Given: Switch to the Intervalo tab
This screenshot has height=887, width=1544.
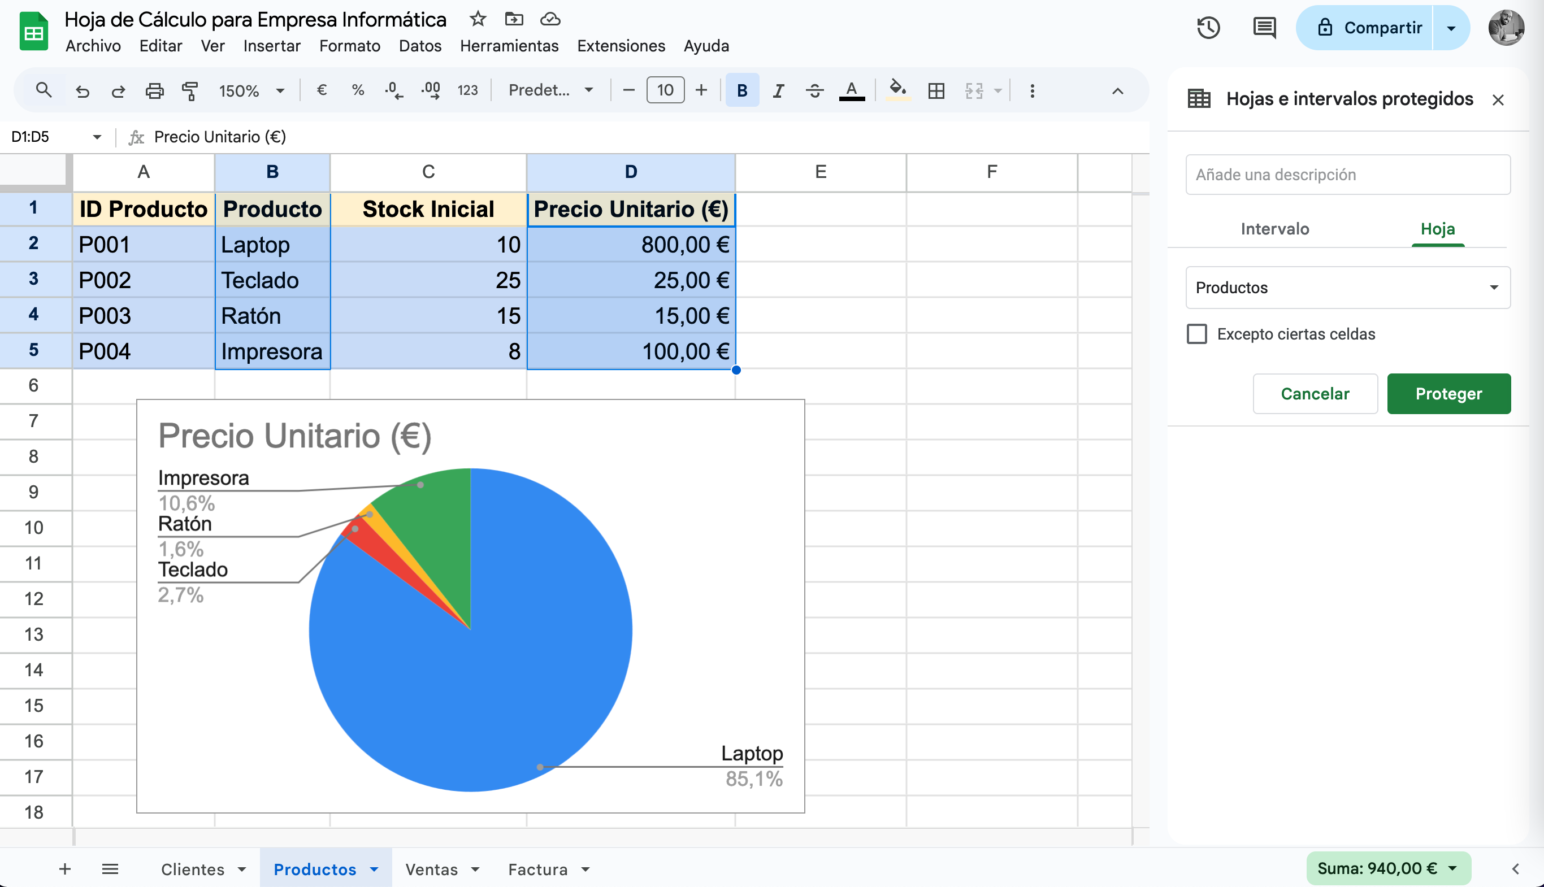Looking at the screenshot, I should click(x=1274, y=229).
